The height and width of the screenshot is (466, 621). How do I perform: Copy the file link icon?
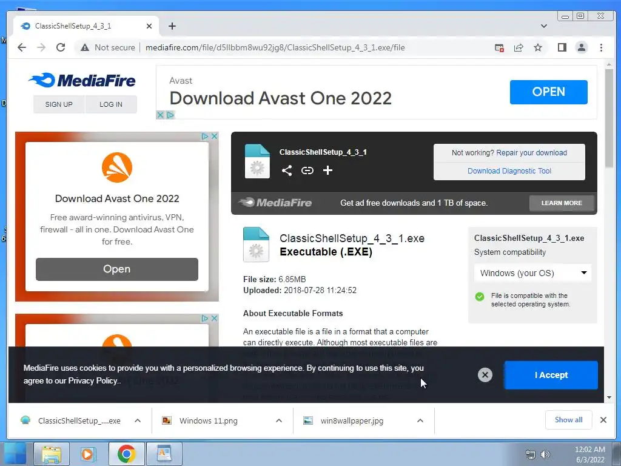tap(307, 171)
